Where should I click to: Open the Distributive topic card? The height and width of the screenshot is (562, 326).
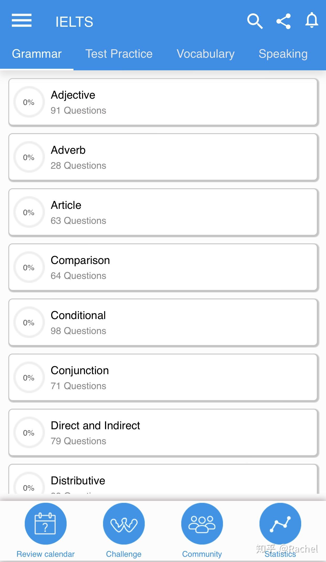tap(163, 481)
